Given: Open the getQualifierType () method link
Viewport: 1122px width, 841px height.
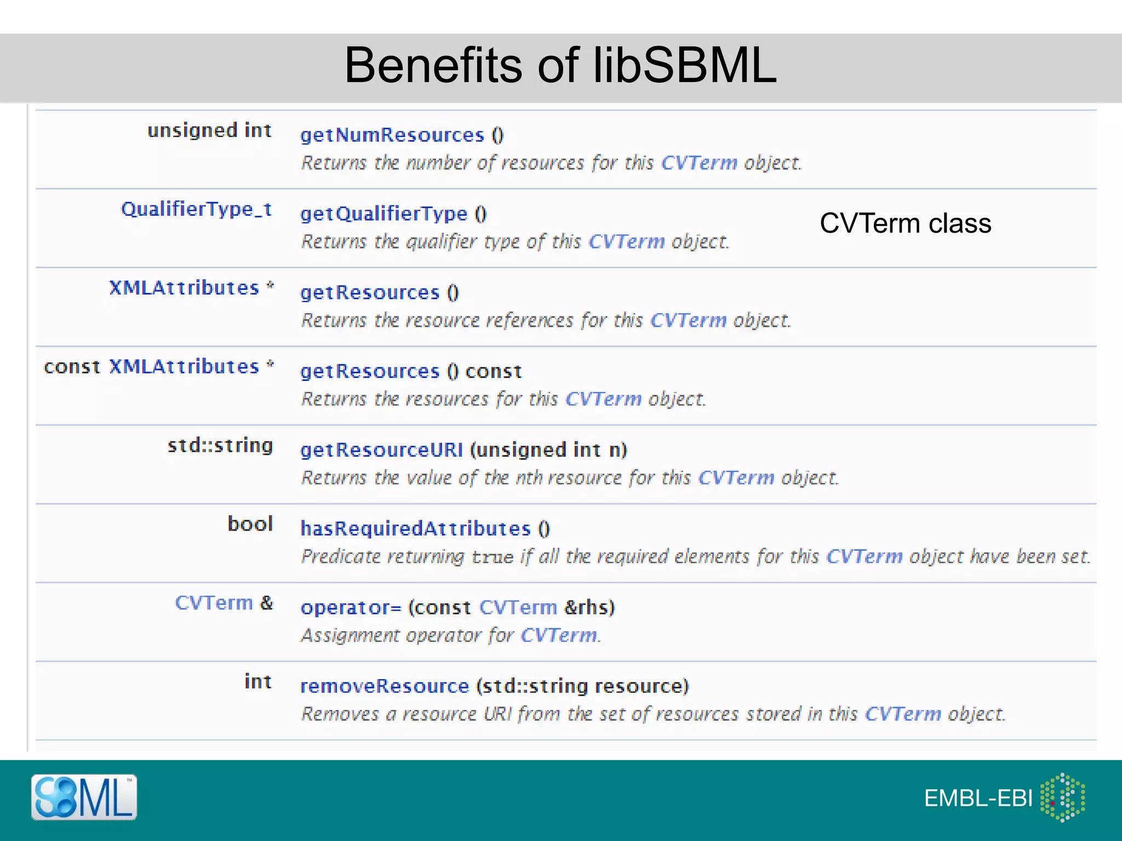Looking at the screenshot, I should point(384,214).
